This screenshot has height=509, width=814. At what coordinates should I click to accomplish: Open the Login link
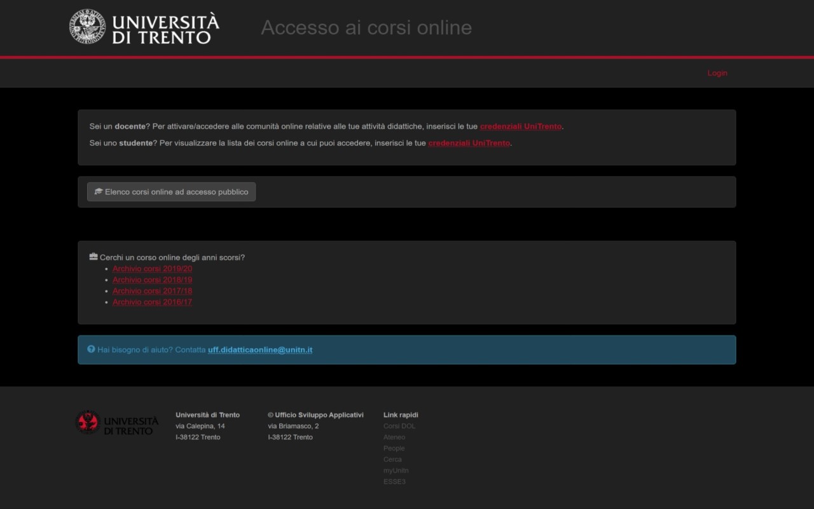click(717, 73)
